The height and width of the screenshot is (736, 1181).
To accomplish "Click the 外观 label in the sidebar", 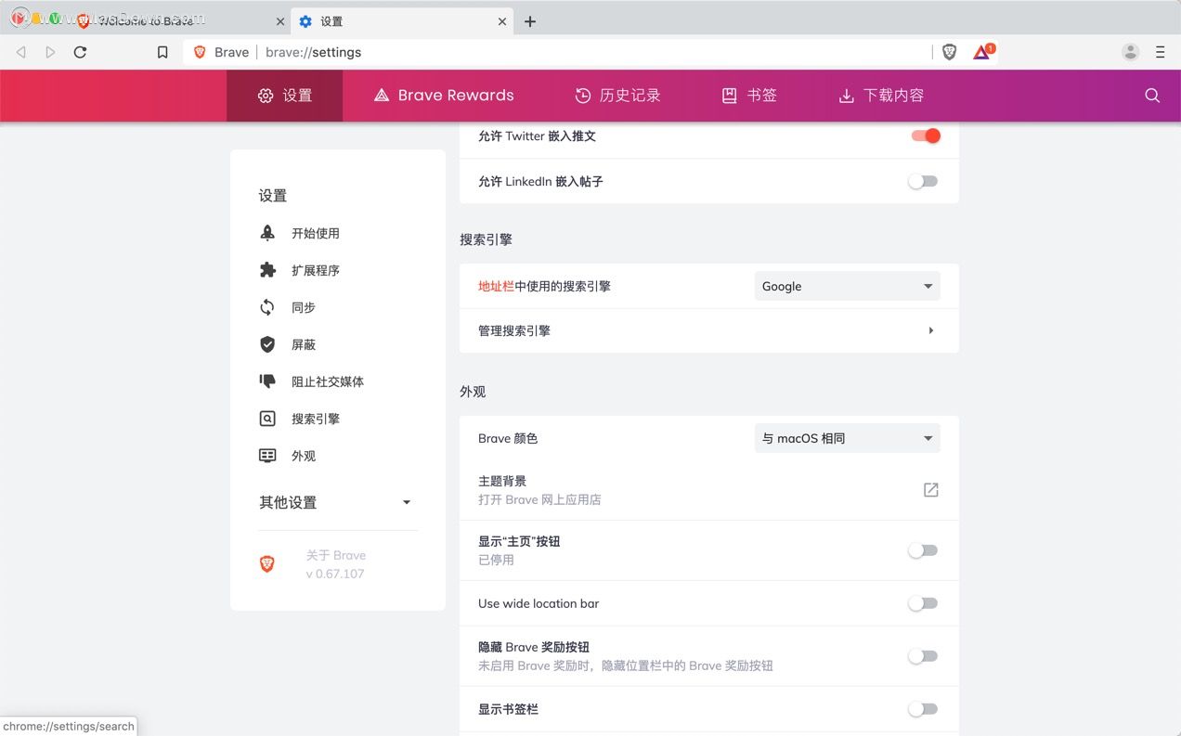I will [x=304, y=456].
